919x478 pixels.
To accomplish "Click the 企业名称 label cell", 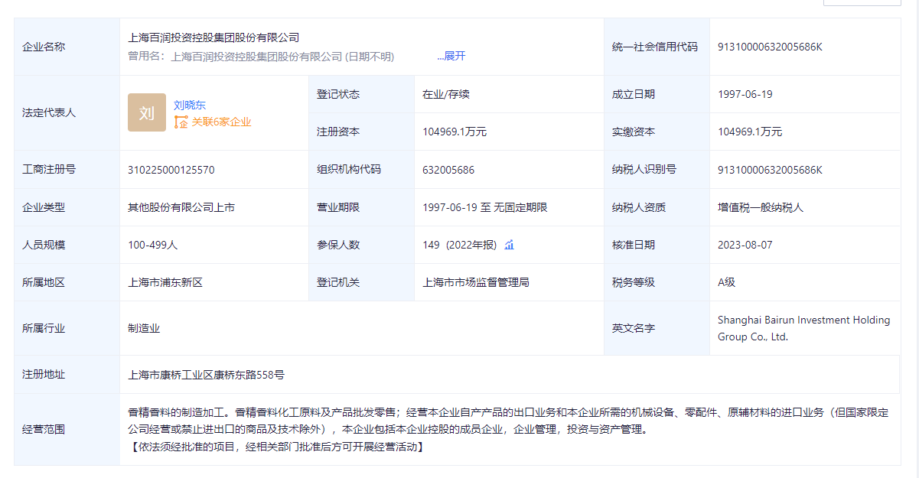I will click(67, 47).
